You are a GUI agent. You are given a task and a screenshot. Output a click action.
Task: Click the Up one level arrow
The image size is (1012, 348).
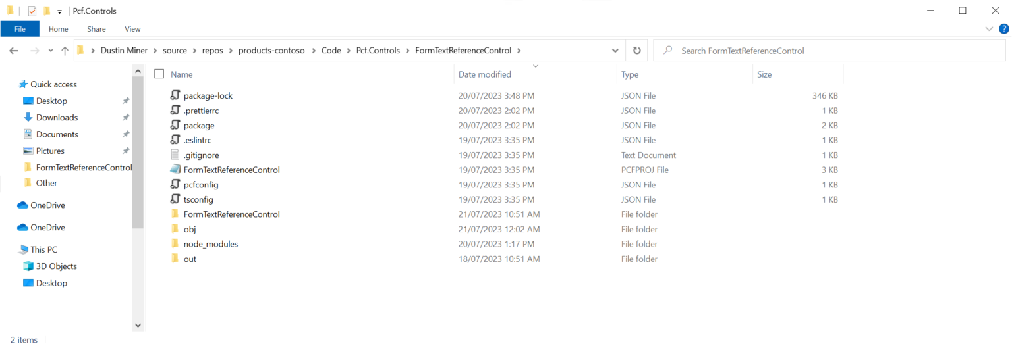65,51
